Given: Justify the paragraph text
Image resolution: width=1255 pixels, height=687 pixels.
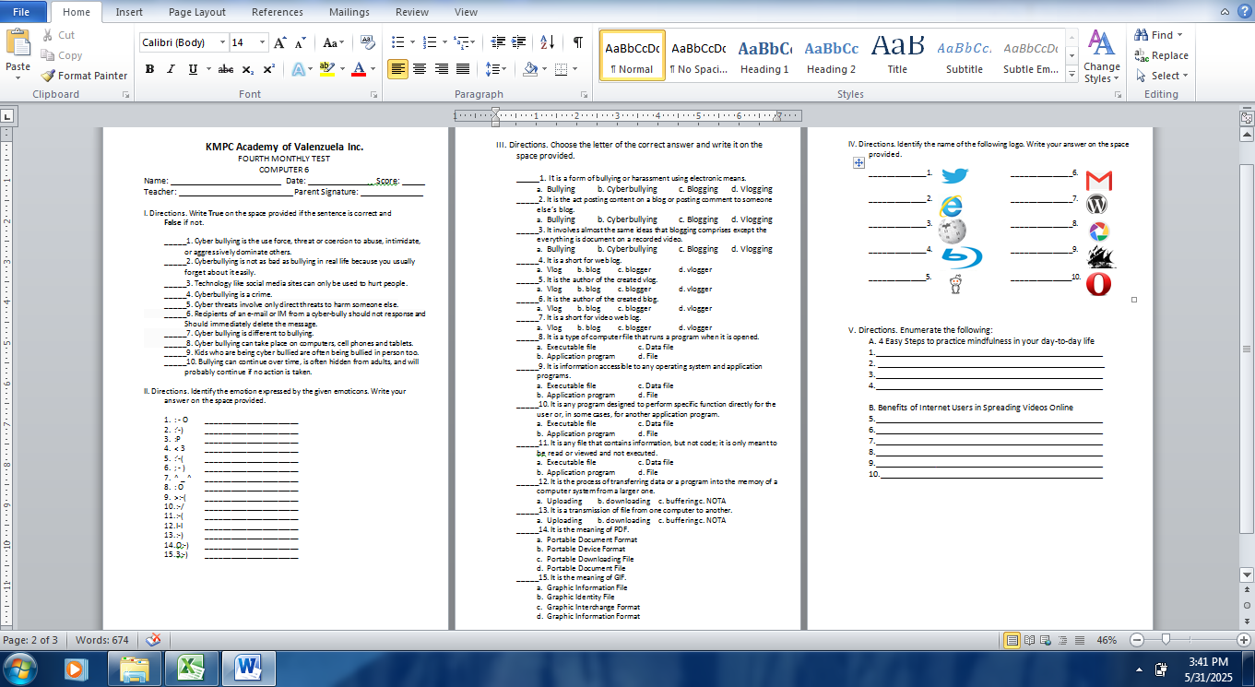Looking at the screenshot, I should coord(463,69).
